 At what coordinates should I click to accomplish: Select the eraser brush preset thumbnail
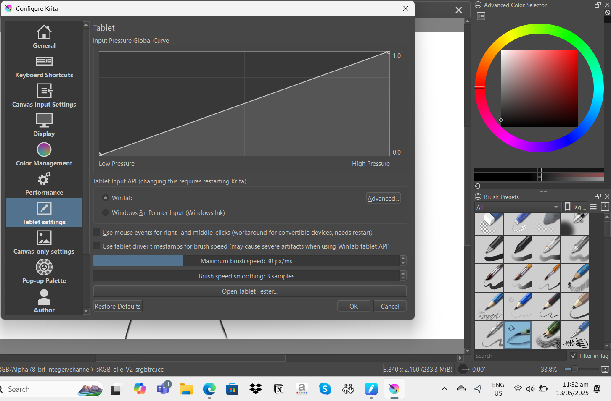[489, 223]
